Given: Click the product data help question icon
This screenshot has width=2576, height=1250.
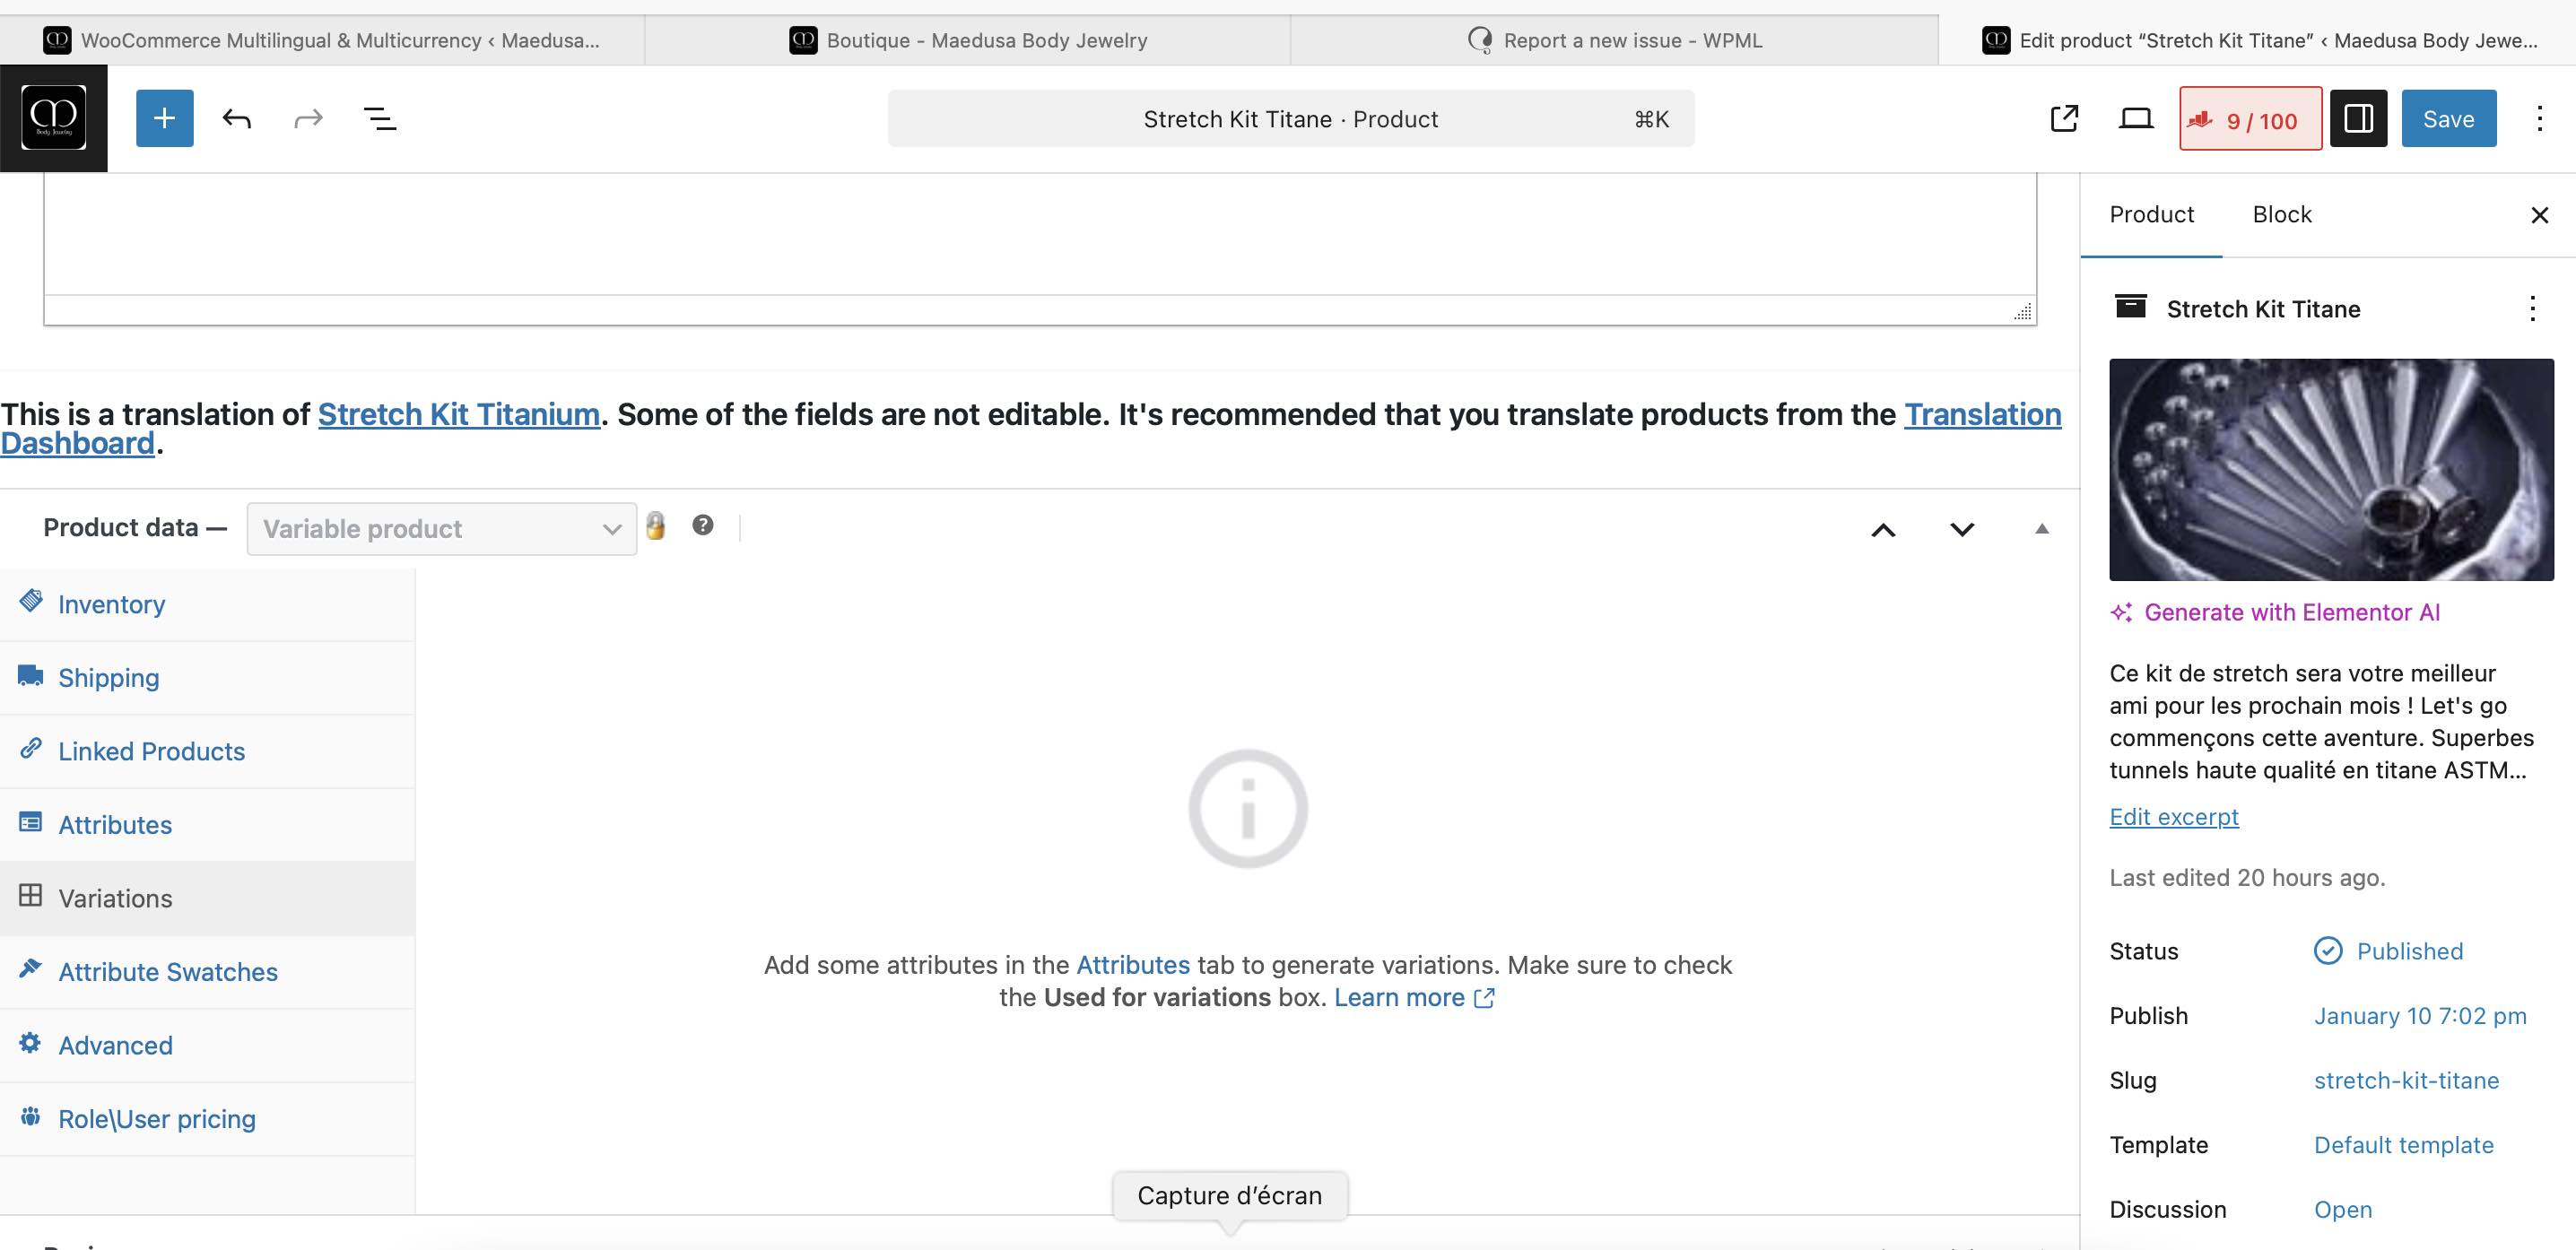Looking at the screenshot, I should point(703,525).
